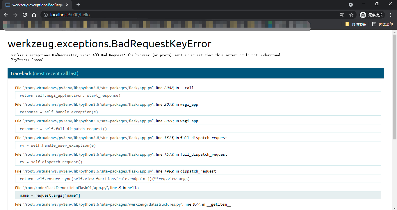
Task: Click werkzeug/datastructures.py line 377 file entry
Action: click(123, 204)
